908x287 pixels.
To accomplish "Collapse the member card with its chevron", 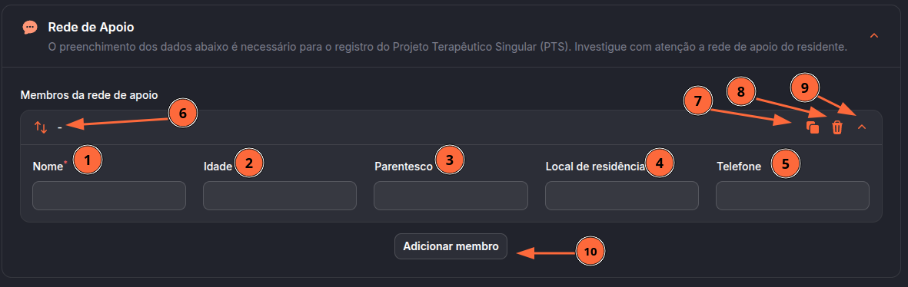I will tap(862, 127).
